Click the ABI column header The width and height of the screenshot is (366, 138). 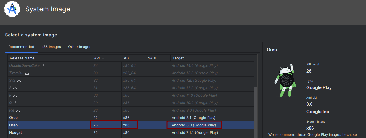127,58
